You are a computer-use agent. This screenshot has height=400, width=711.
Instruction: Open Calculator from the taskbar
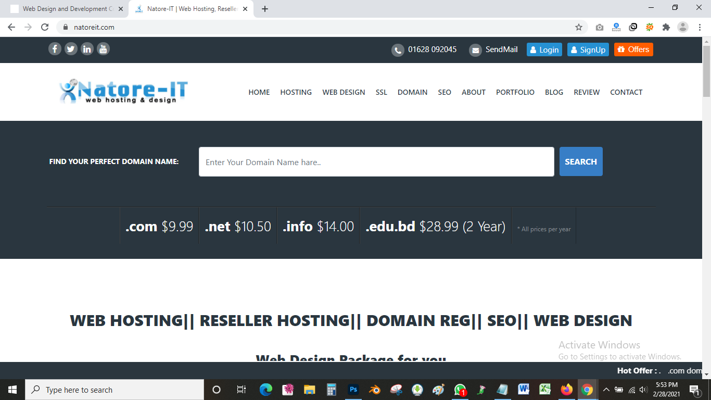(x=331, y=390)
